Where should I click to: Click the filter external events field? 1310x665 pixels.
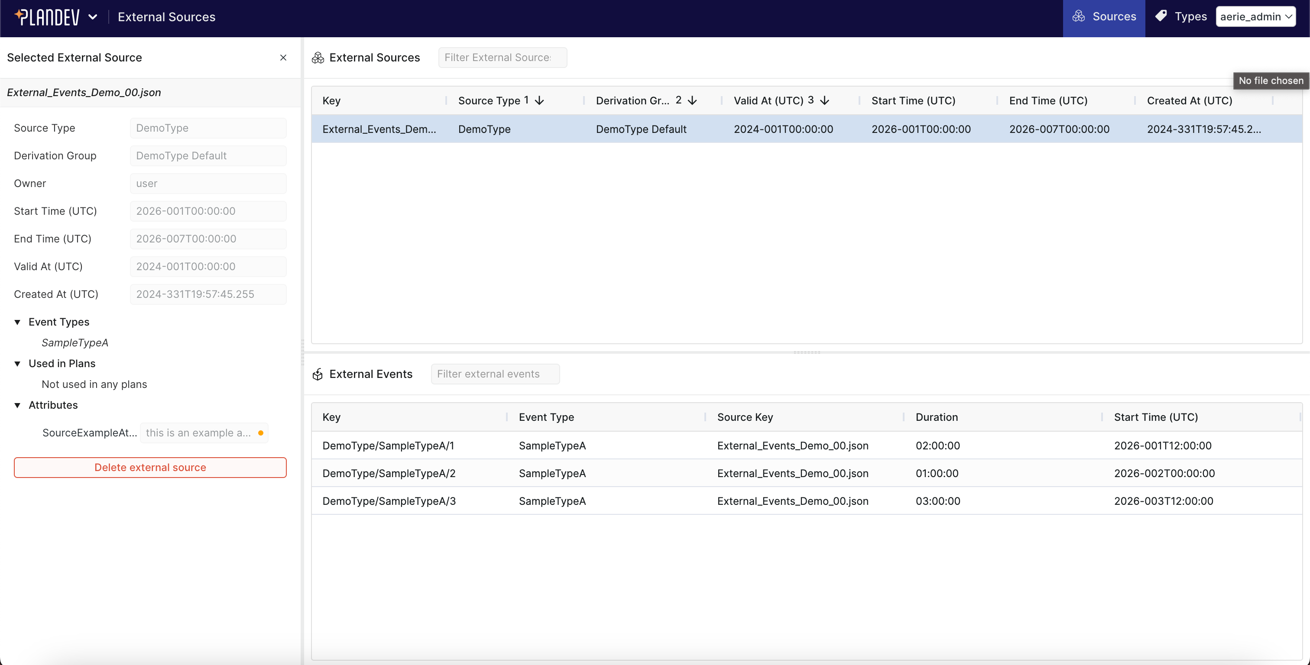495,374
